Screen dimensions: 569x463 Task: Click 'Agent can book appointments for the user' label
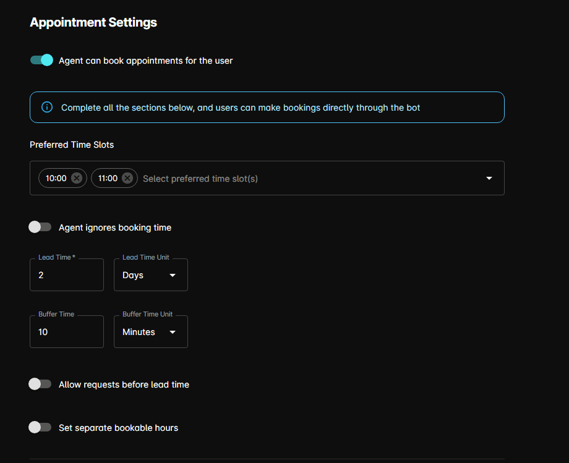(145, 61)
